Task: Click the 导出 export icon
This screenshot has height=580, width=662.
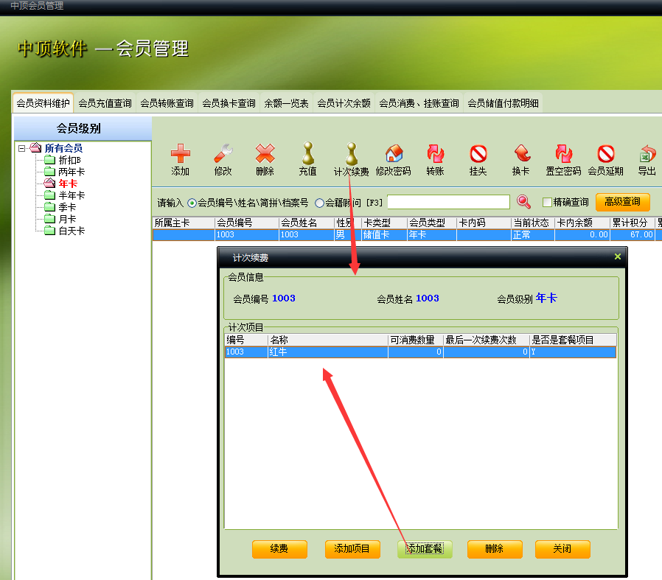Action: coord(647,153)
